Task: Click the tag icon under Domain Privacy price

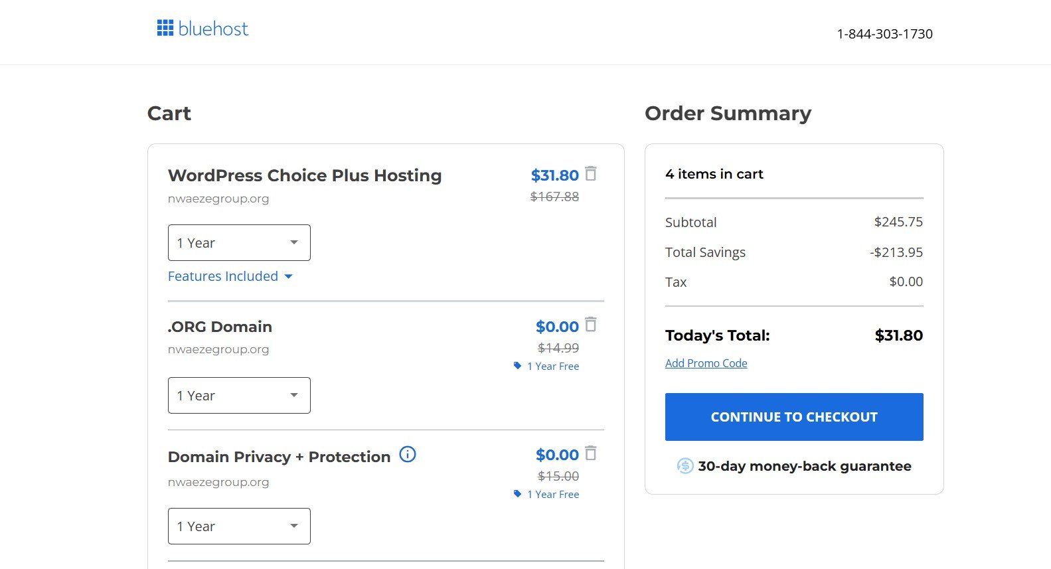Action: [517, 494]
